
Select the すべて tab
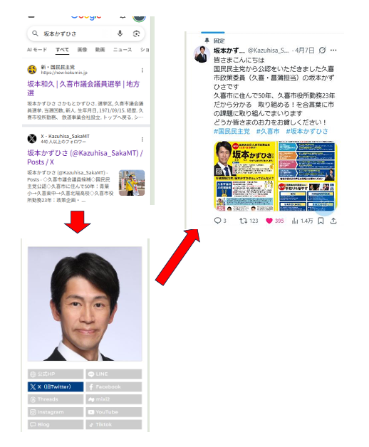tap(62, 50)
